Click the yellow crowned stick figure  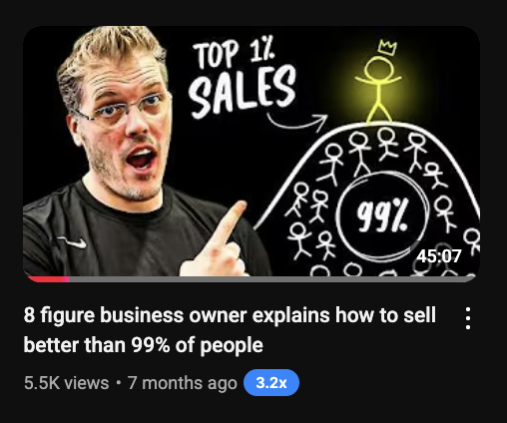(378, 88)
